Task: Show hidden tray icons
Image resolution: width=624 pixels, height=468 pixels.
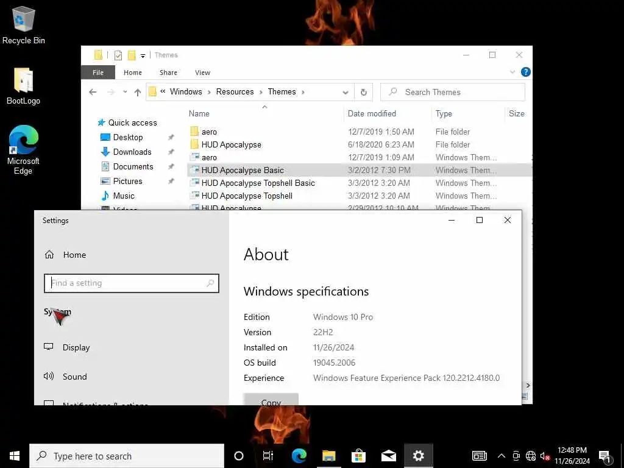Action: pos(502,456)
